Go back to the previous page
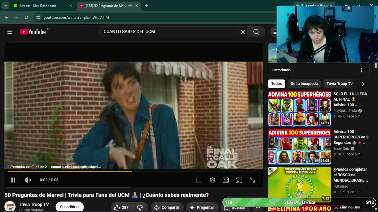The width and height of the screenshot is (378, 212). [x=6, y=17]
